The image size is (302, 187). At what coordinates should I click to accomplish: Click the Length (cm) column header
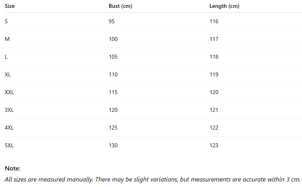coord(224,6)
